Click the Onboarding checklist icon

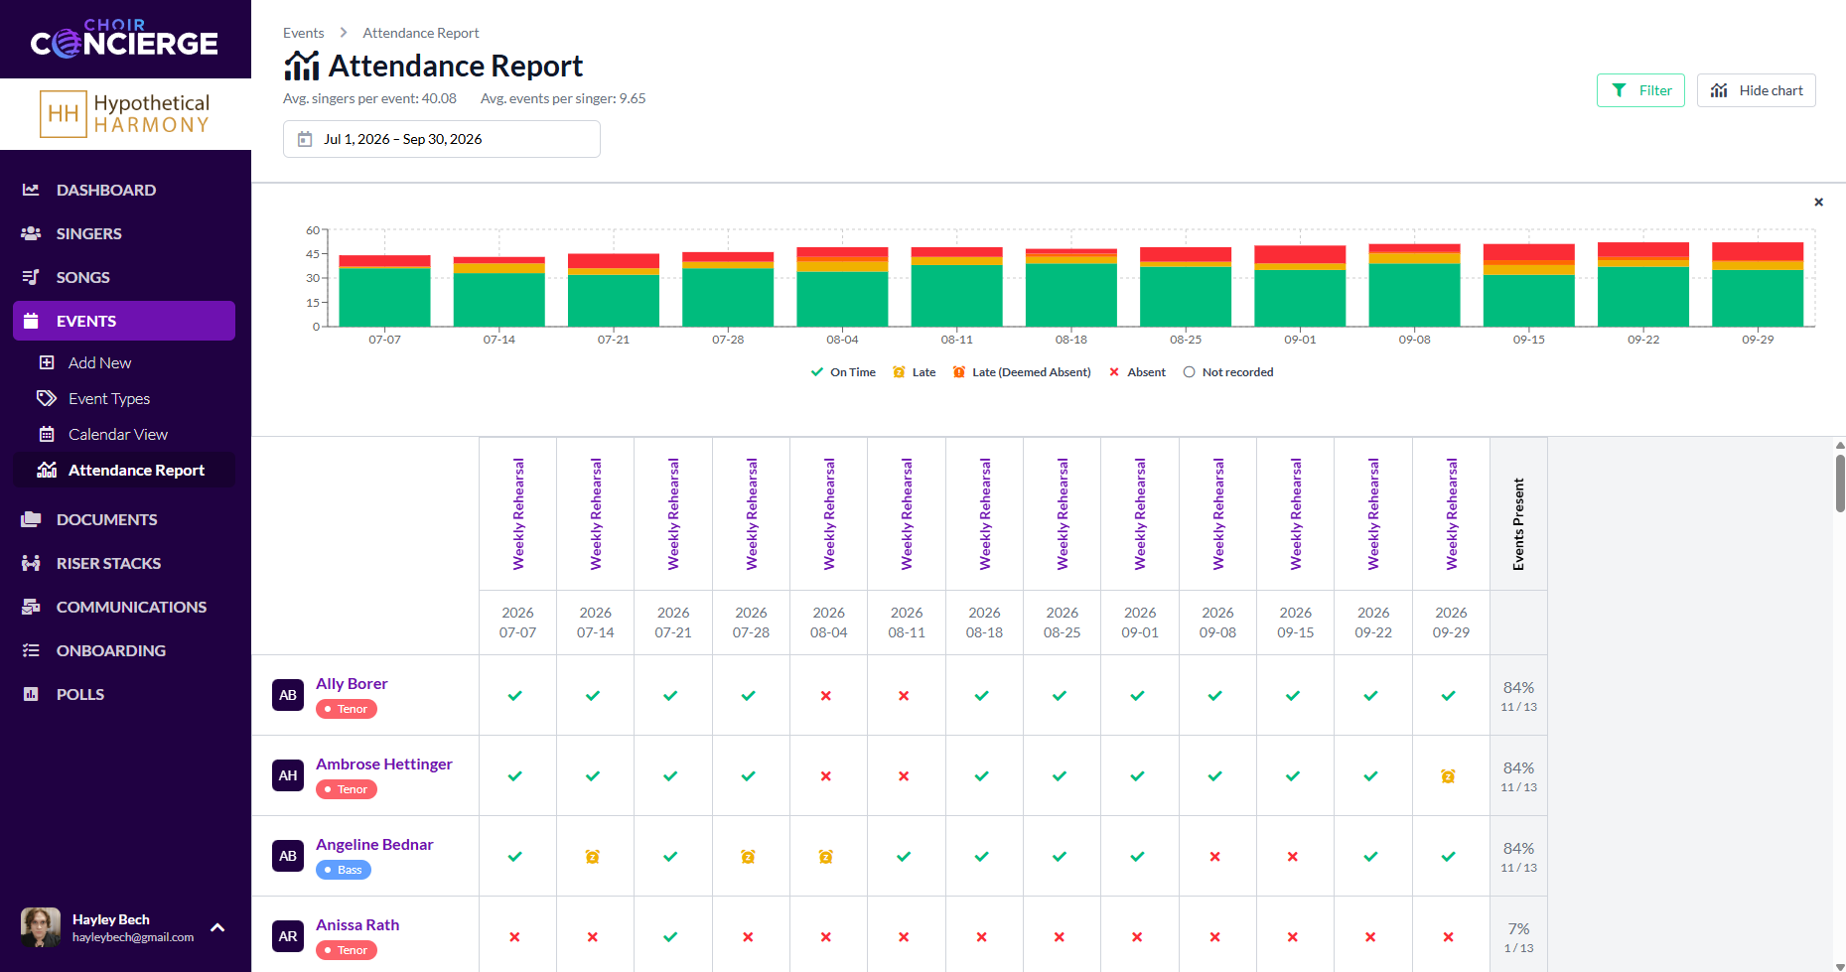pos(31,650)
